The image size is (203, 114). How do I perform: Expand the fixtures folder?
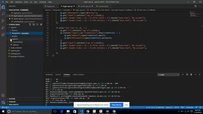click(10, 30)
